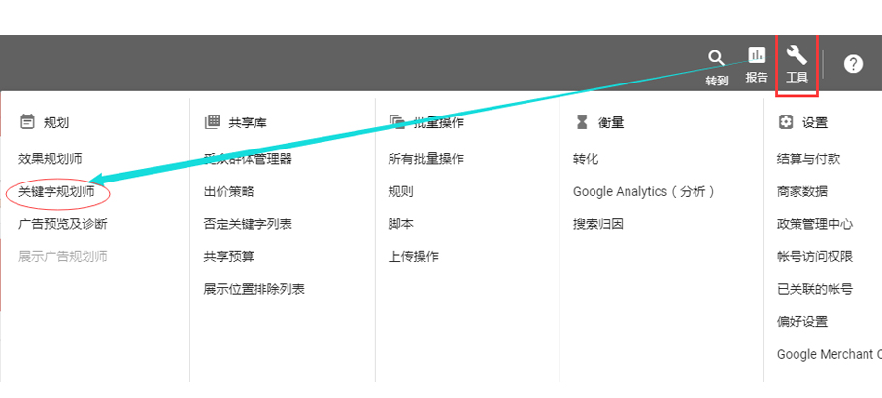Screen dimensions: 882x398
Task: Open 出价策略 bid strategies
Action: click(229, 191)
